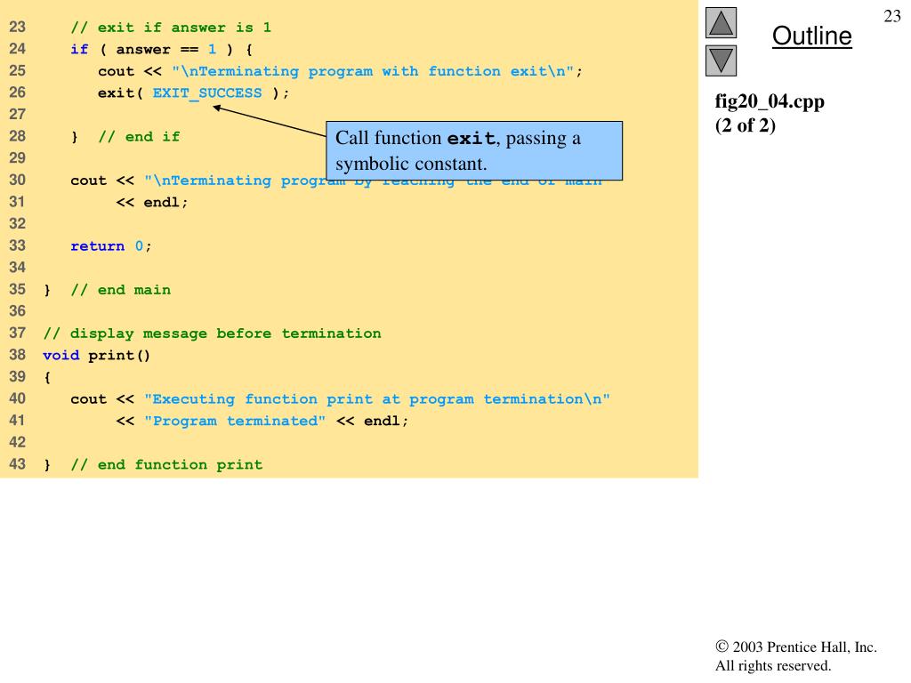Image resolution: width=911 pixels, height=683 pixels.
Task: Click the "void print()" declaration
Action: point(96,356)
